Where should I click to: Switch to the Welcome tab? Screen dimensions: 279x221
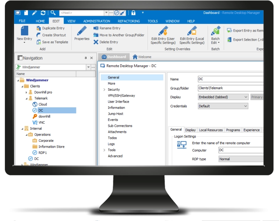click(142, 57)
